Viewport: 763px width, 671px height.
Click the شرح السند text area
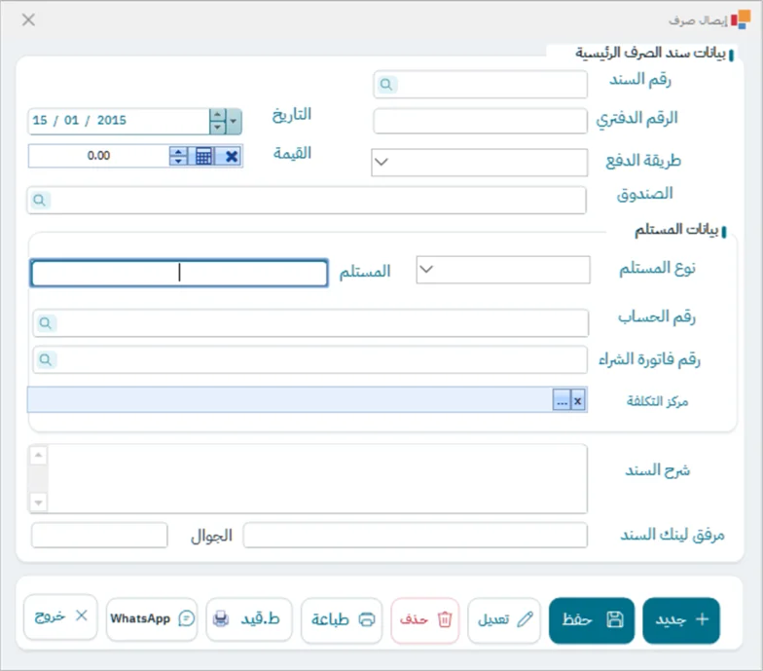coord(308,479)
